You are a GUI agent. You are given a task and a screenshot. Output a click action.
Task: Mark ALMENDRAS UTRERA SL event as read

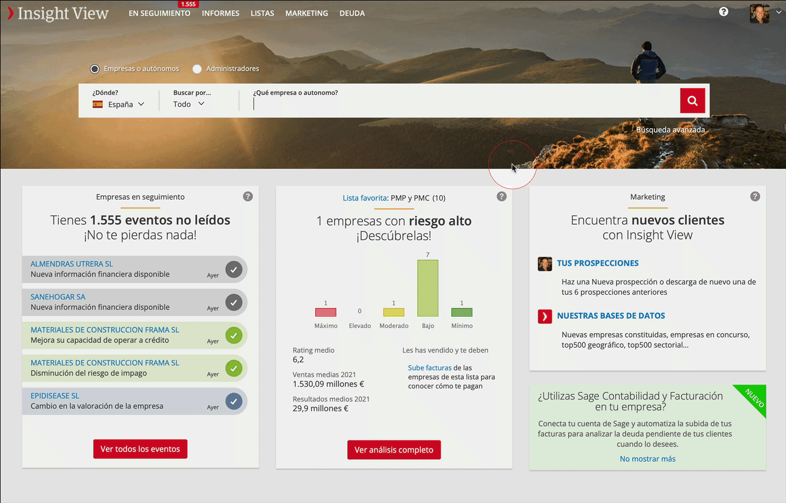click(234, 270)
